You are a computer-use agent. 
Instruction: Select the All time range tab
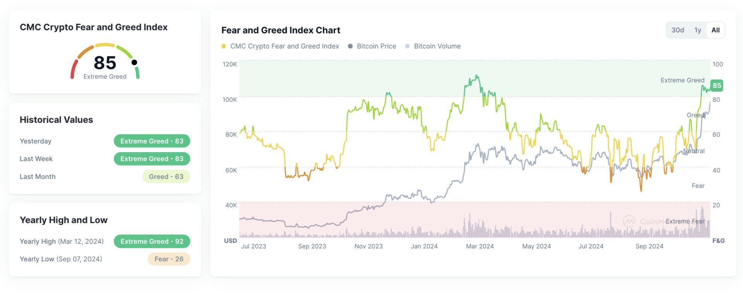715,30
